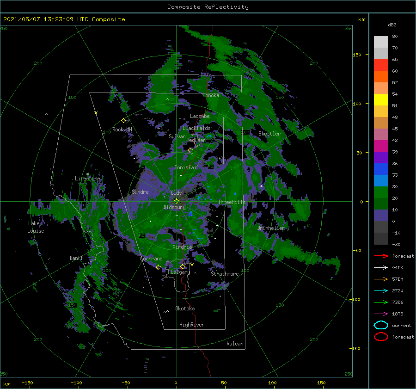The image size is (416, 389).
Task: Click the yellow diamond marker at Olds
Action: tap(177, 201)
